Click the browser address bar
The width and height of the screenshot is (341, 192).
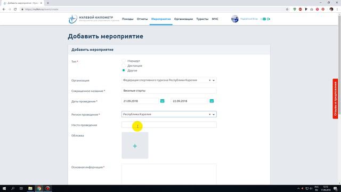click(152, 10)
